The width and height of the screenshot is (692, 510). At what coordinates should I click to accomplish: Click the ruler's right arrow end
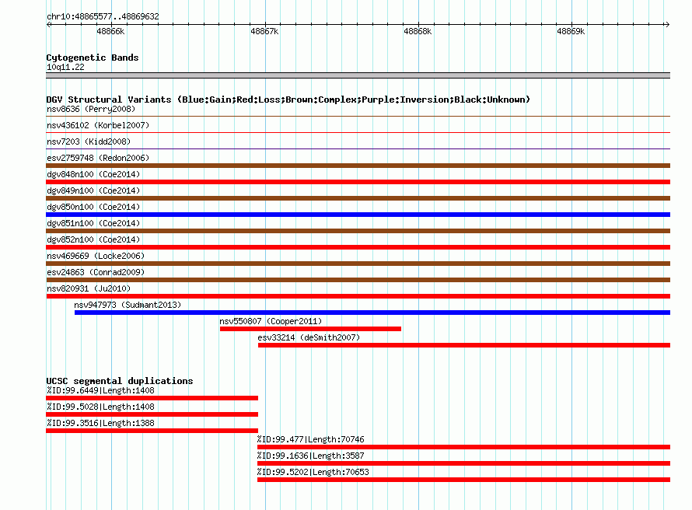tap(667, 24)
